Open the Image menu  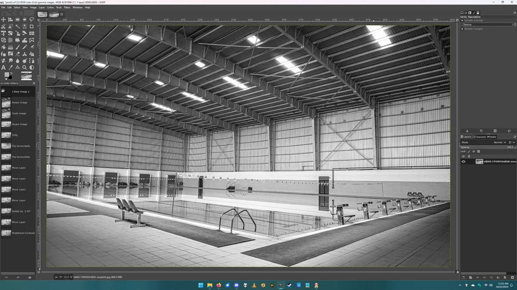pyautogui.click(x=33, y=7)
